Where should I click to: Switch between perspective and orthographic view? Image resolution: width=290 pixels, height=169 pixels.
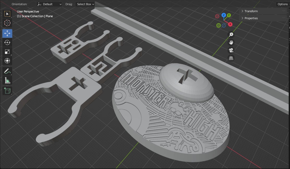pyautogui.click(x=231, y=58)
